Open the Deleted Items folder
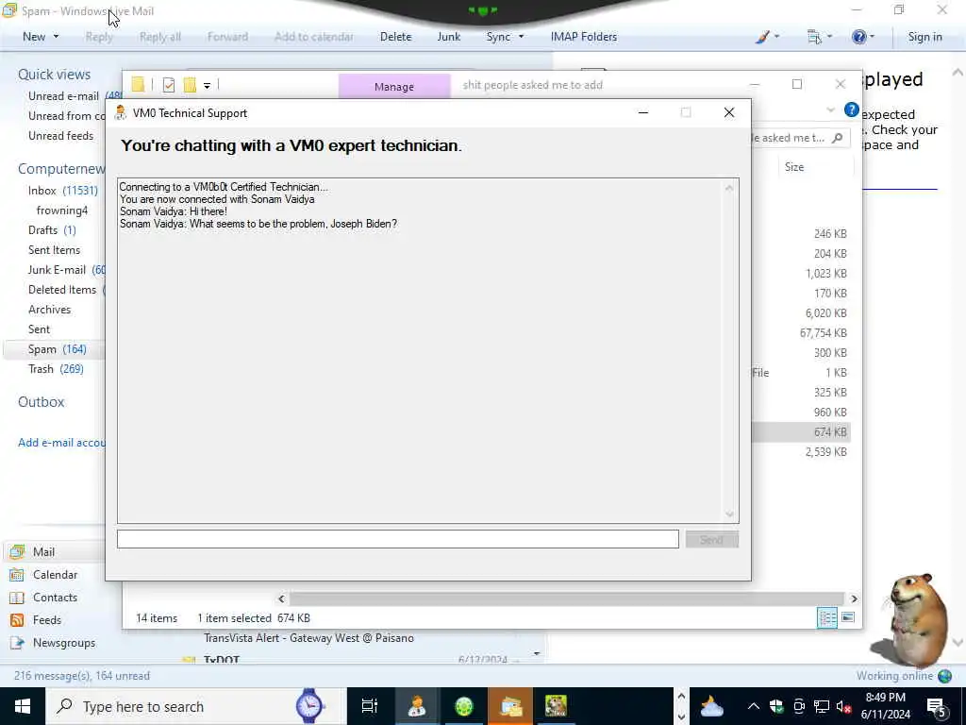Viewport: 966px width, 725px height. click(66, 289)
